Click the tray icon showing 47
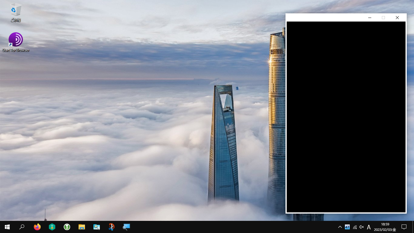The image size is (414, 233). click(x=347, y=227)
